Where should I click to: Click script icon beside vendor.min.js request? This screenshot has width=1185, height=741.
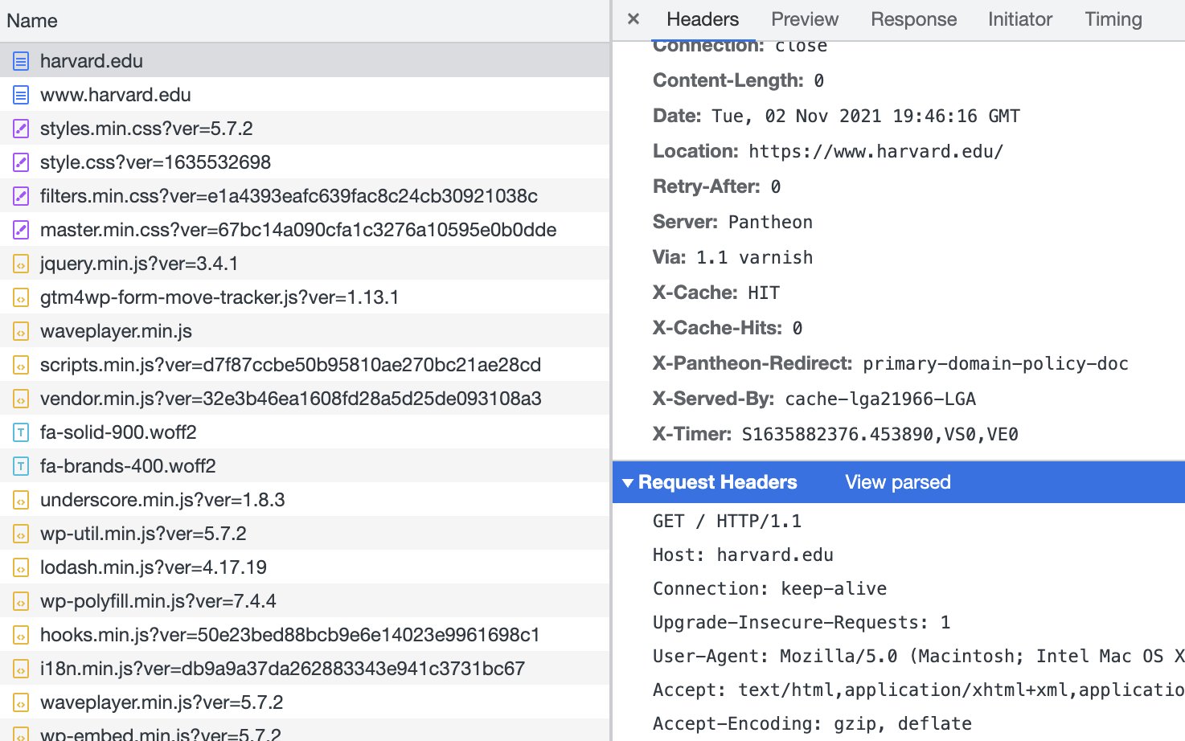click(21, 399)
